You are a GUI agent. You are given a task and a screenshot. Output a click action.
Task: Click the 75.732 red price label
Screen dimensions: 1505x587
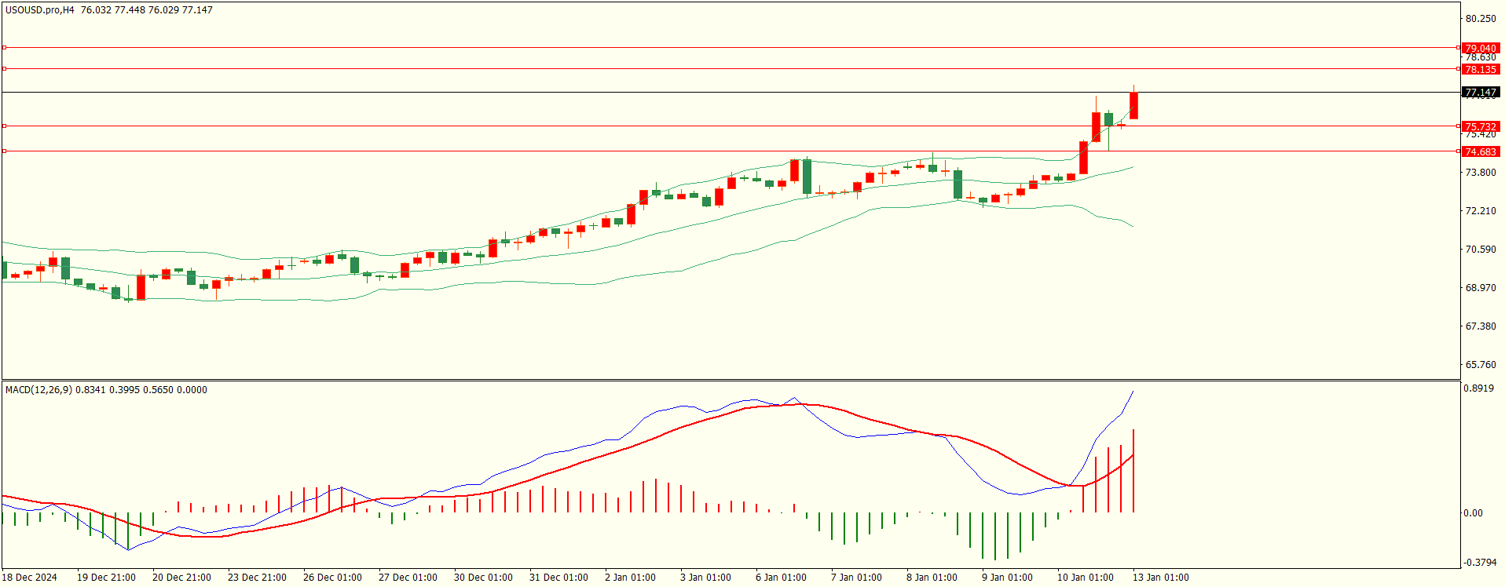tap(1481, 126)
